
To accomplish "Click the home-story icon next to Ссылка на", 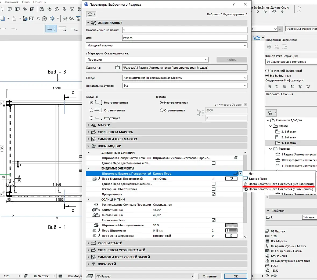I will point(117,67).
